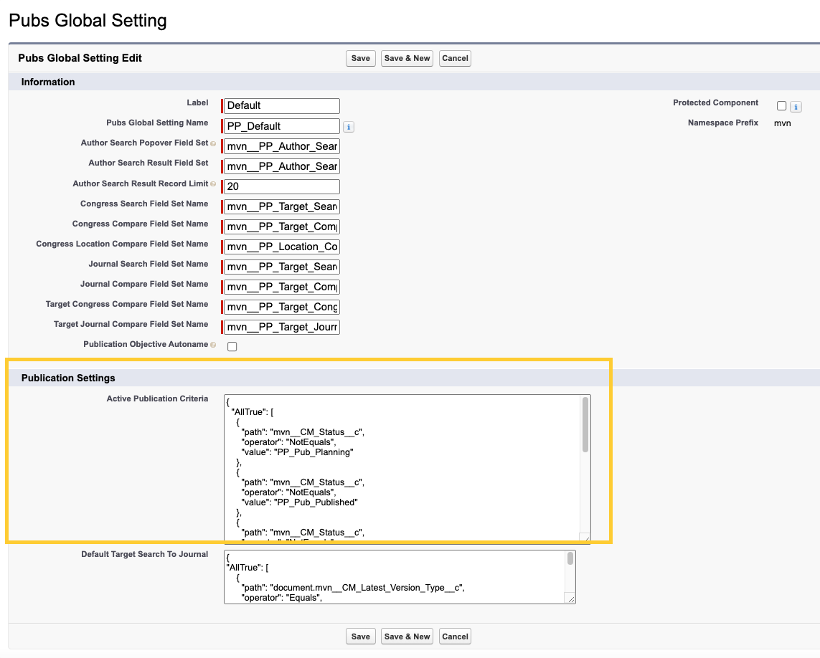Click the Author Search Result Record Limit field

click(x=281, y=186)
